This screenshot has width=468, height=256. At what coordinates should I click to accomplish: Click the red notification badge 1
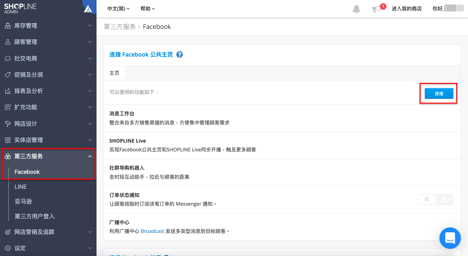(x=383, y=6)
